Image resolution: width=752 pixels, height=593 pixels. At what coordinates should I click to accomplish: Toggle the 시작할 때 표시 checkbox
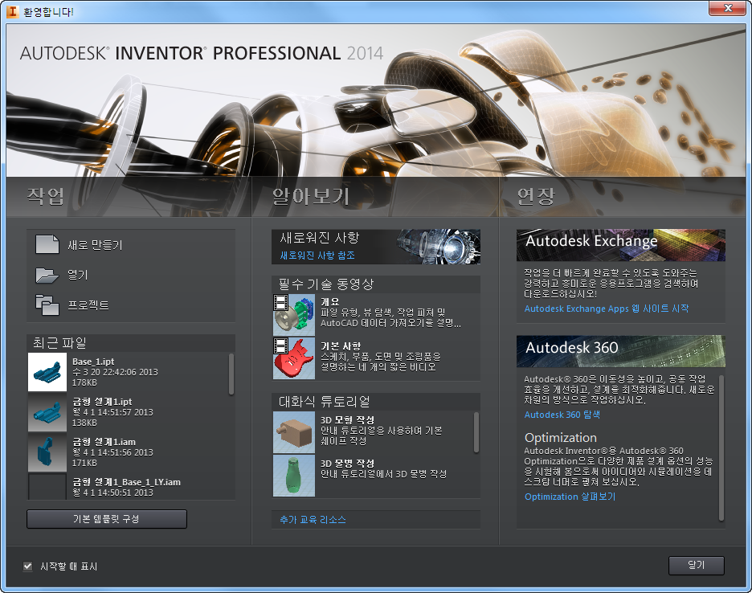point(28,566)
